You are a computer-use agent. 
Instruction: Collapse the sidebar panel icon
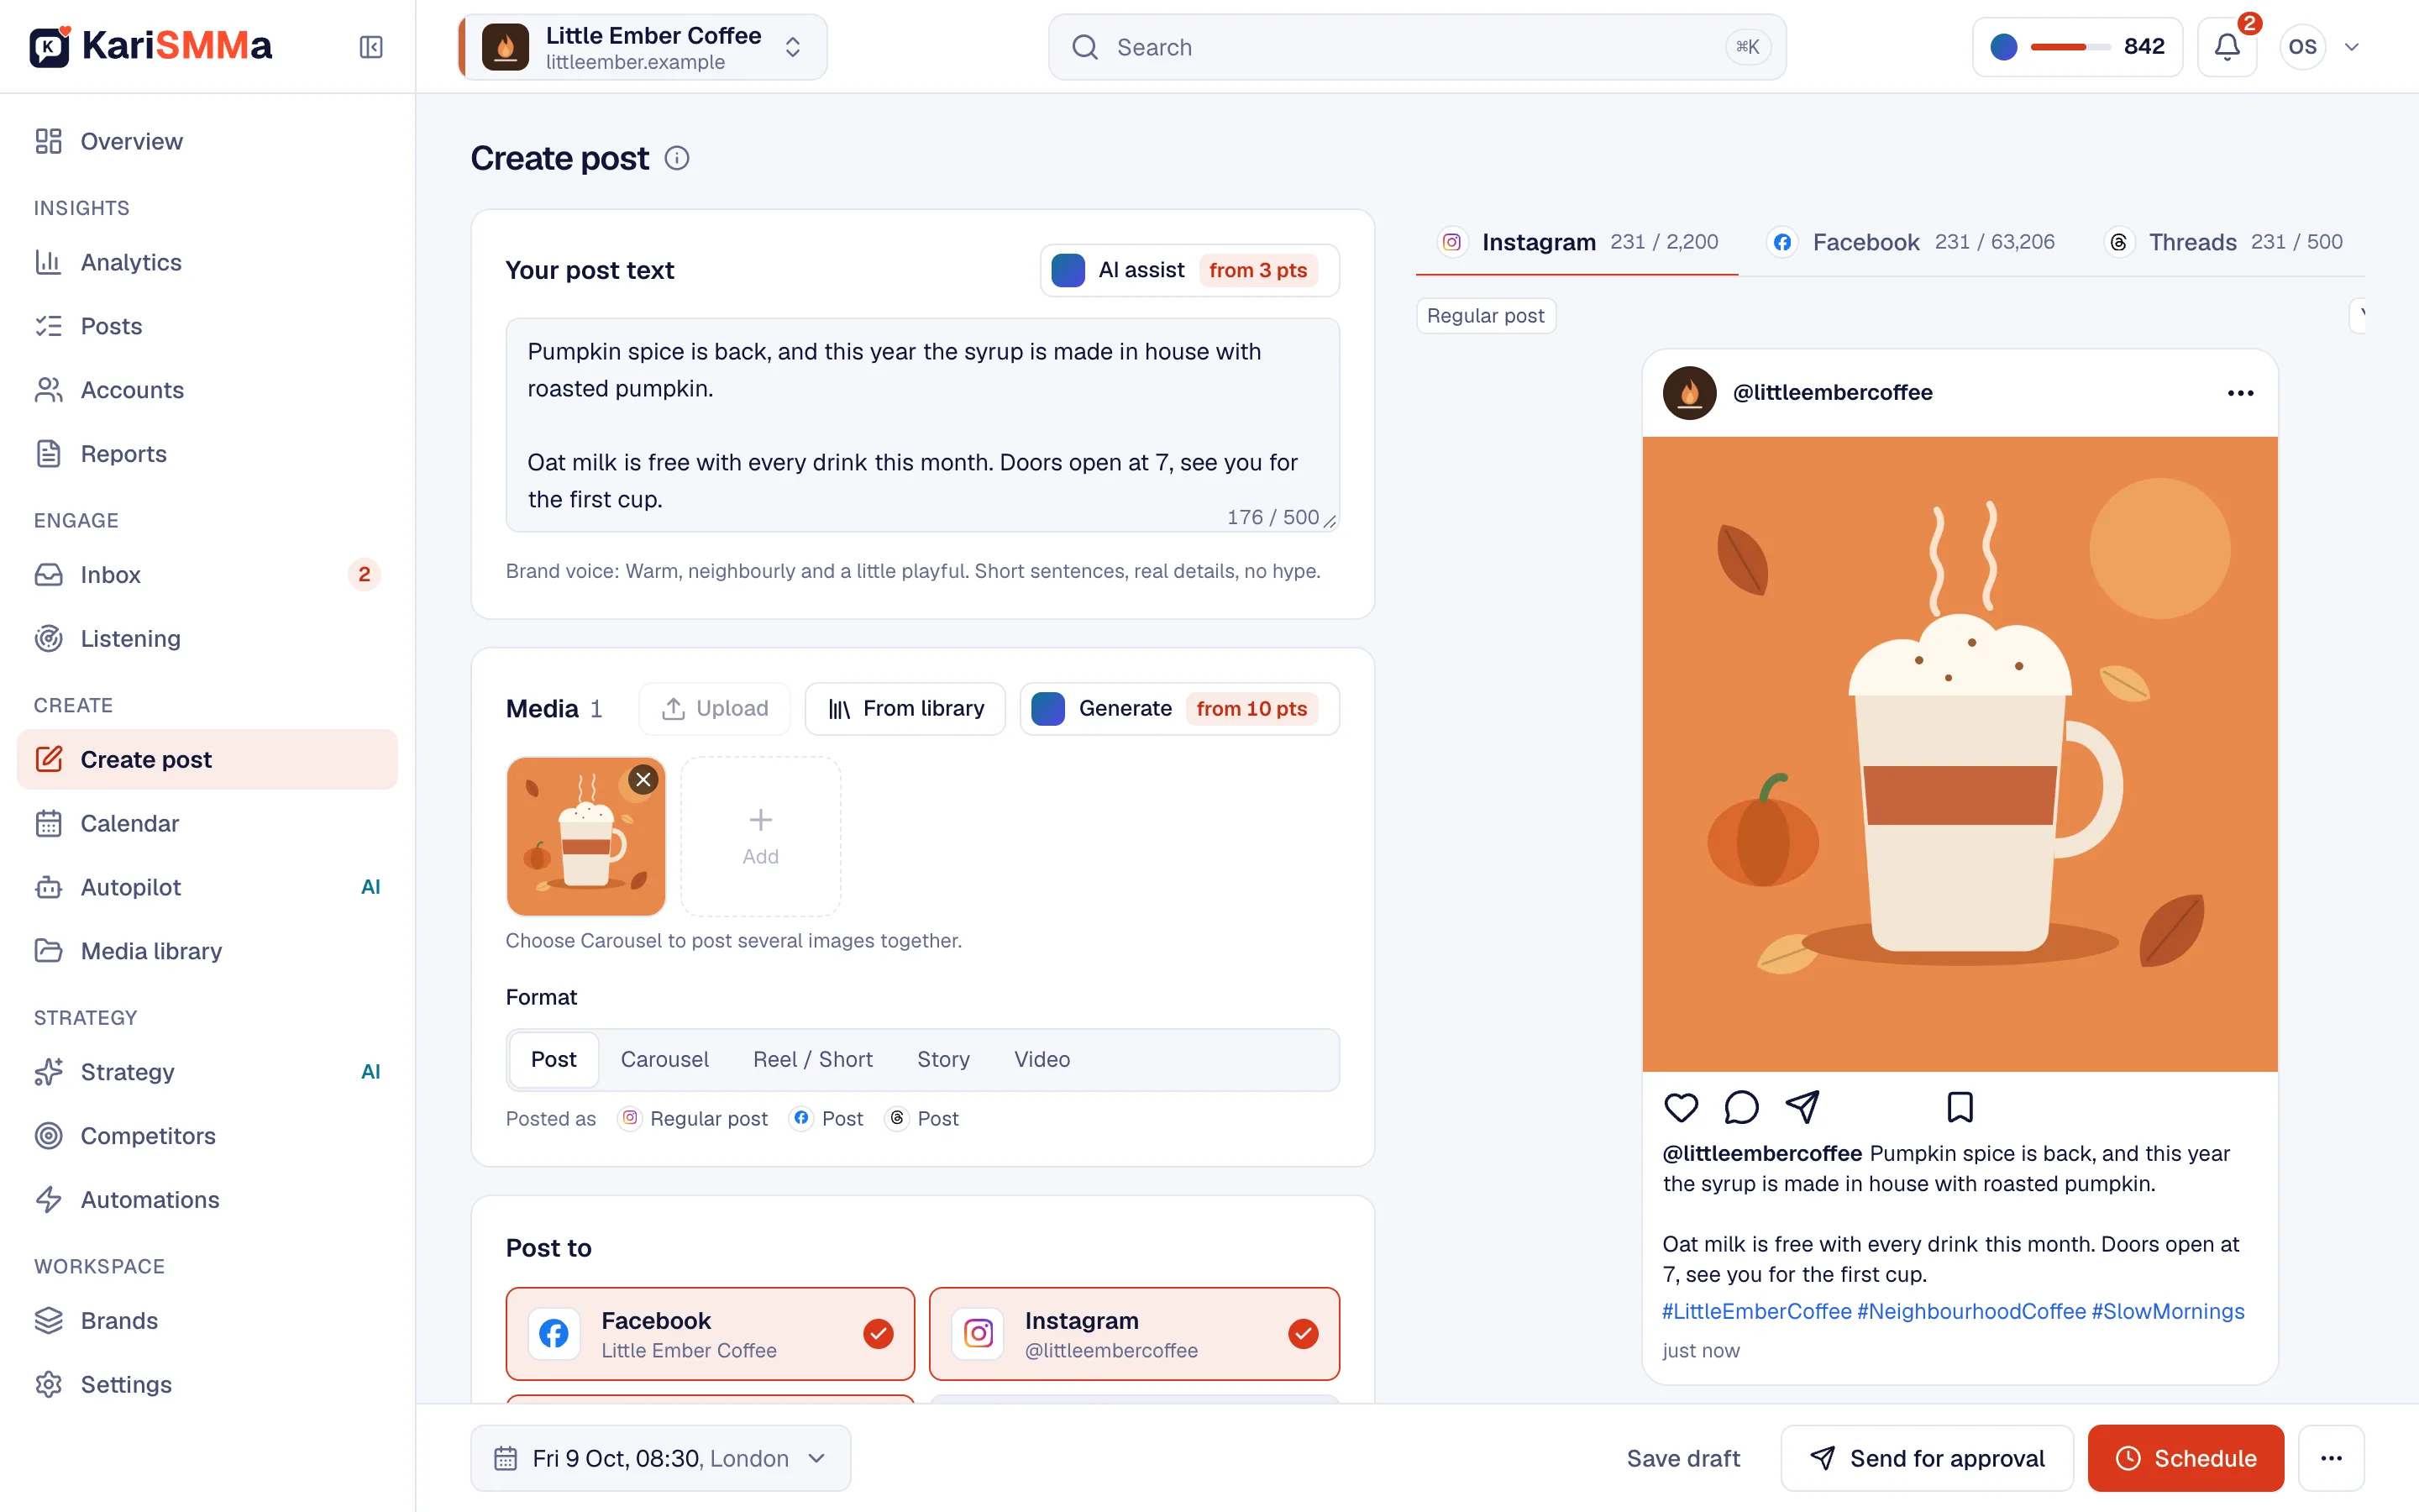(x=371, y=47)
